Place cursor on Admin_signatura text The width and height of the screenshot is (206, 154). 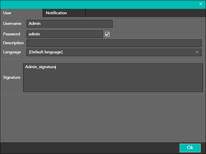(x=40, y=67)
